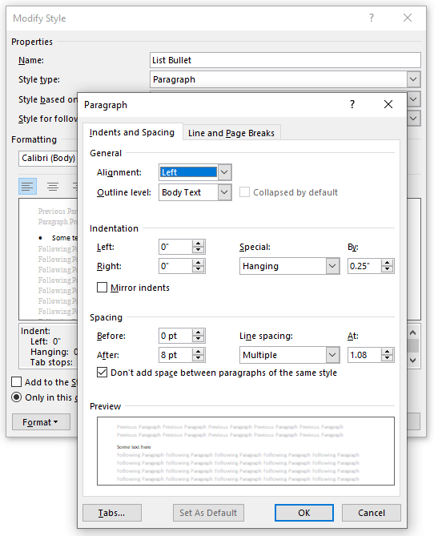Decrease line spacing At value down arrow

387,358
